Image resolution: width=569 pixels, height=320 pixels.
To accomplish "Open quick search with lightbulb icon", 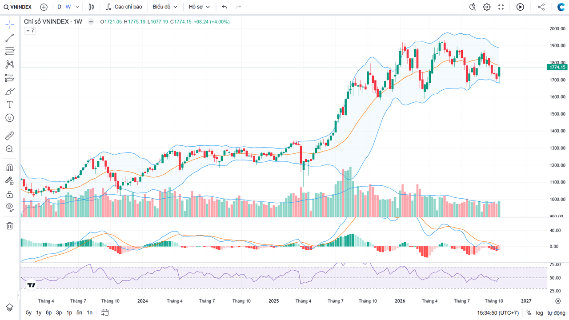I will [473, 7].
